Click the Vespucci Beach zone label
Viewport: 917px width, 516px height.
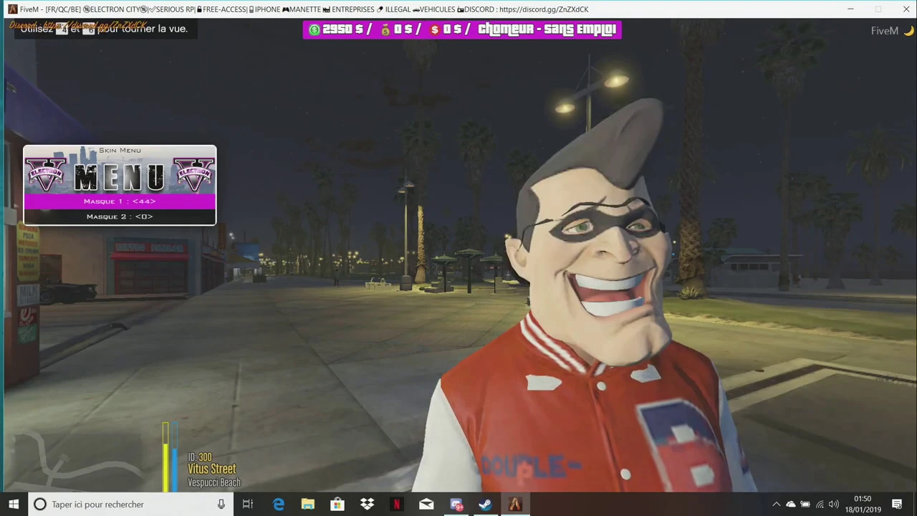[214, 482]
